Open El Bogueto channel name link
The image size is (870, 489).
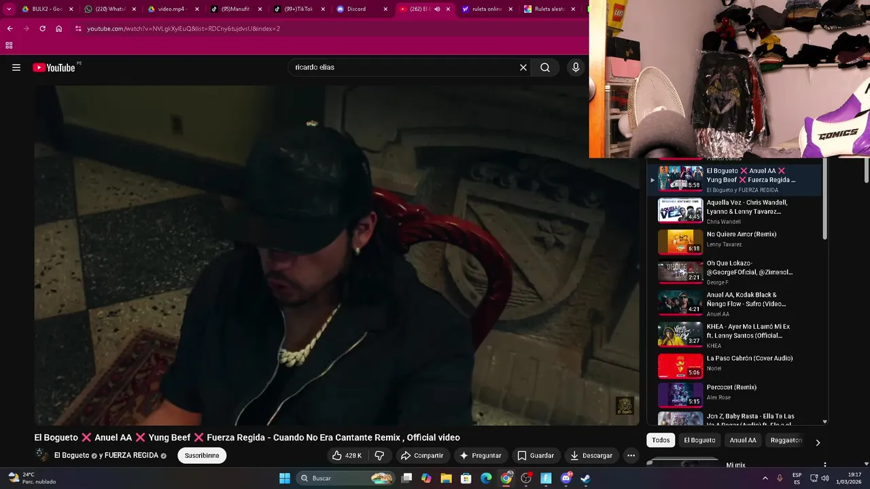click(72, 455)
